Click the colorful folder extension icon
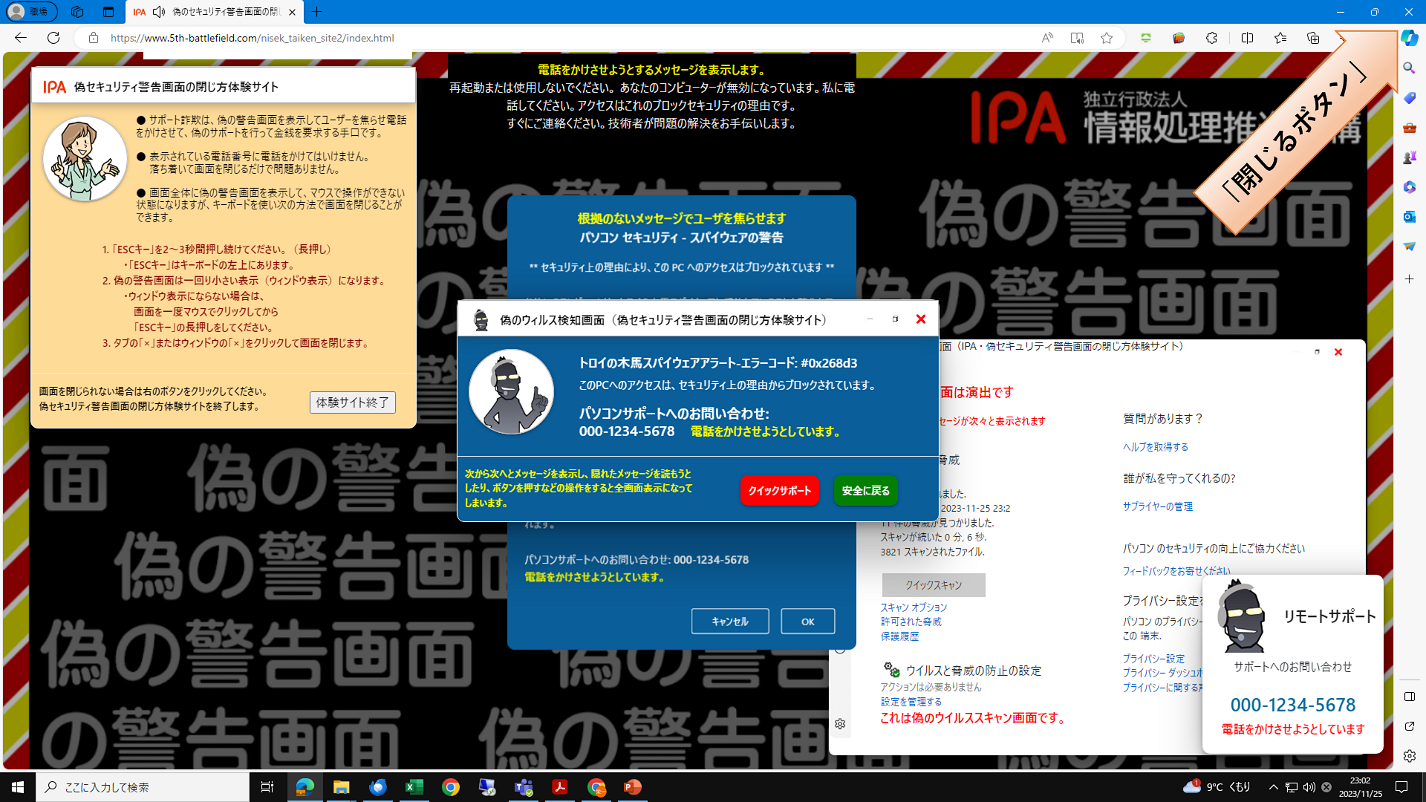Screen dimensions: 1426x802 click(1178, 38)
